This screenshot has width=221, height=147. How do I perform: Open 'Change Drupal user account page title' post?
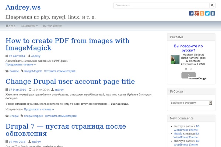click(70, 82)
